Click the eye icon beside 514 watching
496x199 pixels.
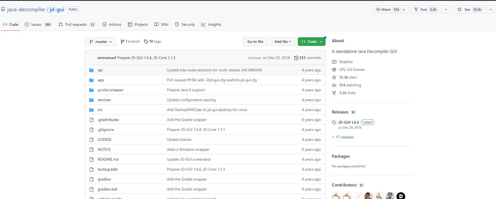[x=334, y=85]
